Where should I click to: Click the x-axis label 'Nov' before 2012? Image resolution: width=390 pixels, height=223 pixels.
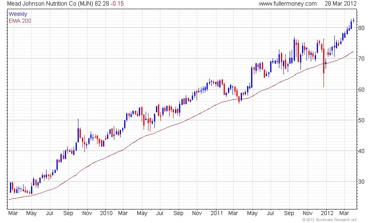click(308, 213)
